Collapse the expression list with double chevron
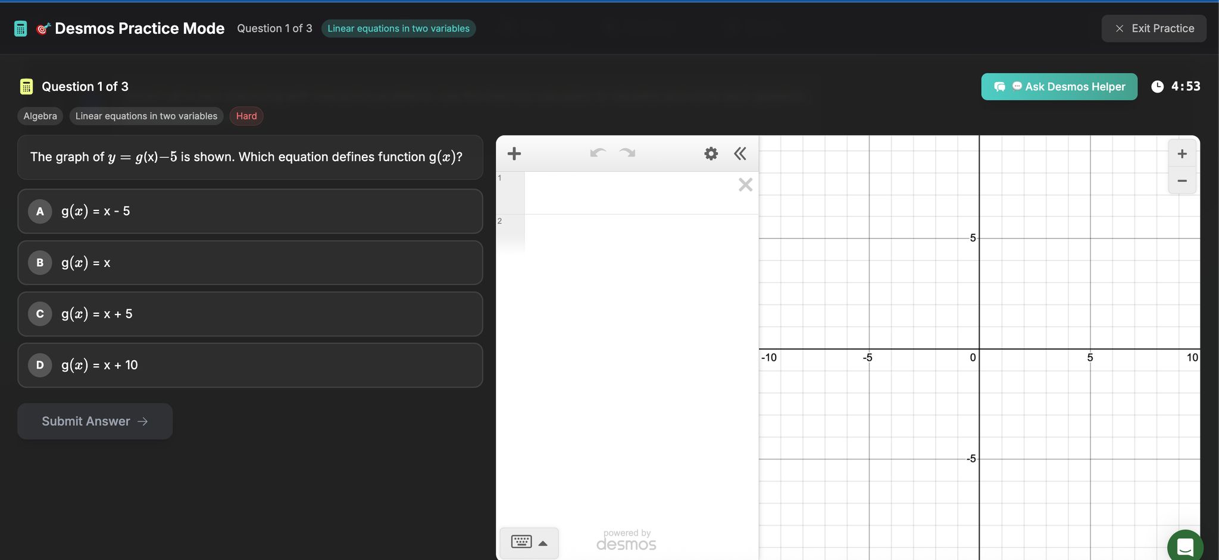This screenshot has height=560, width=1219. pos(740,154)
